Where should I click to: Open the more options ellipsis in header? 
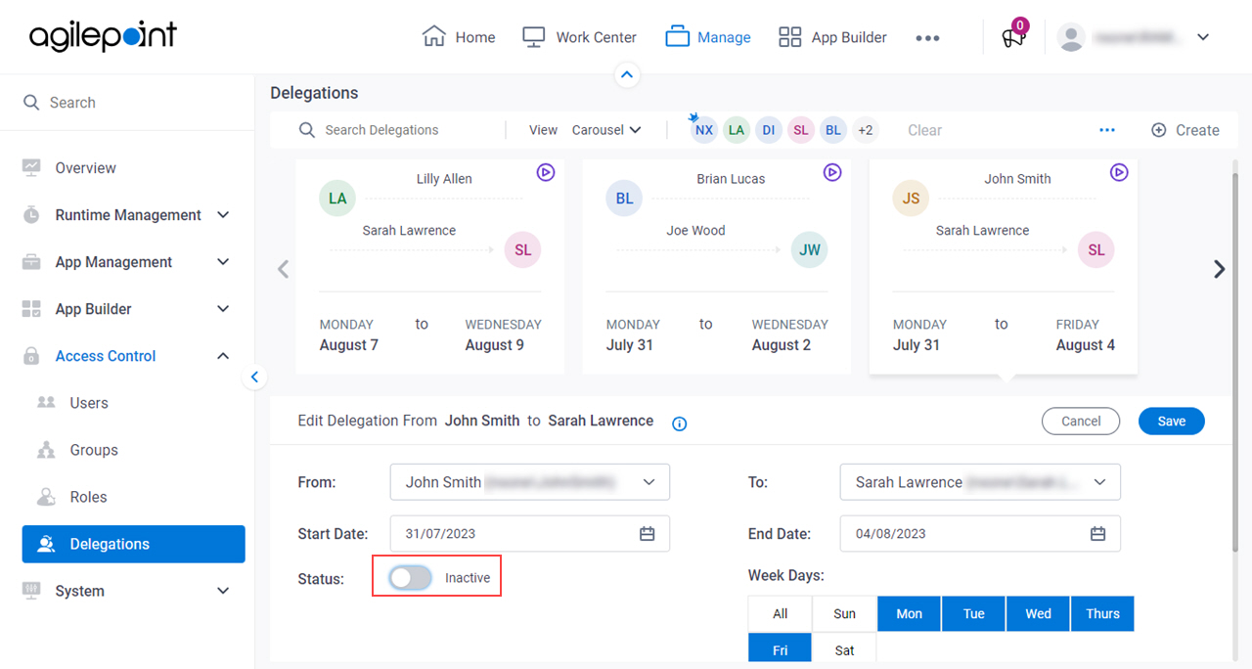927,38
